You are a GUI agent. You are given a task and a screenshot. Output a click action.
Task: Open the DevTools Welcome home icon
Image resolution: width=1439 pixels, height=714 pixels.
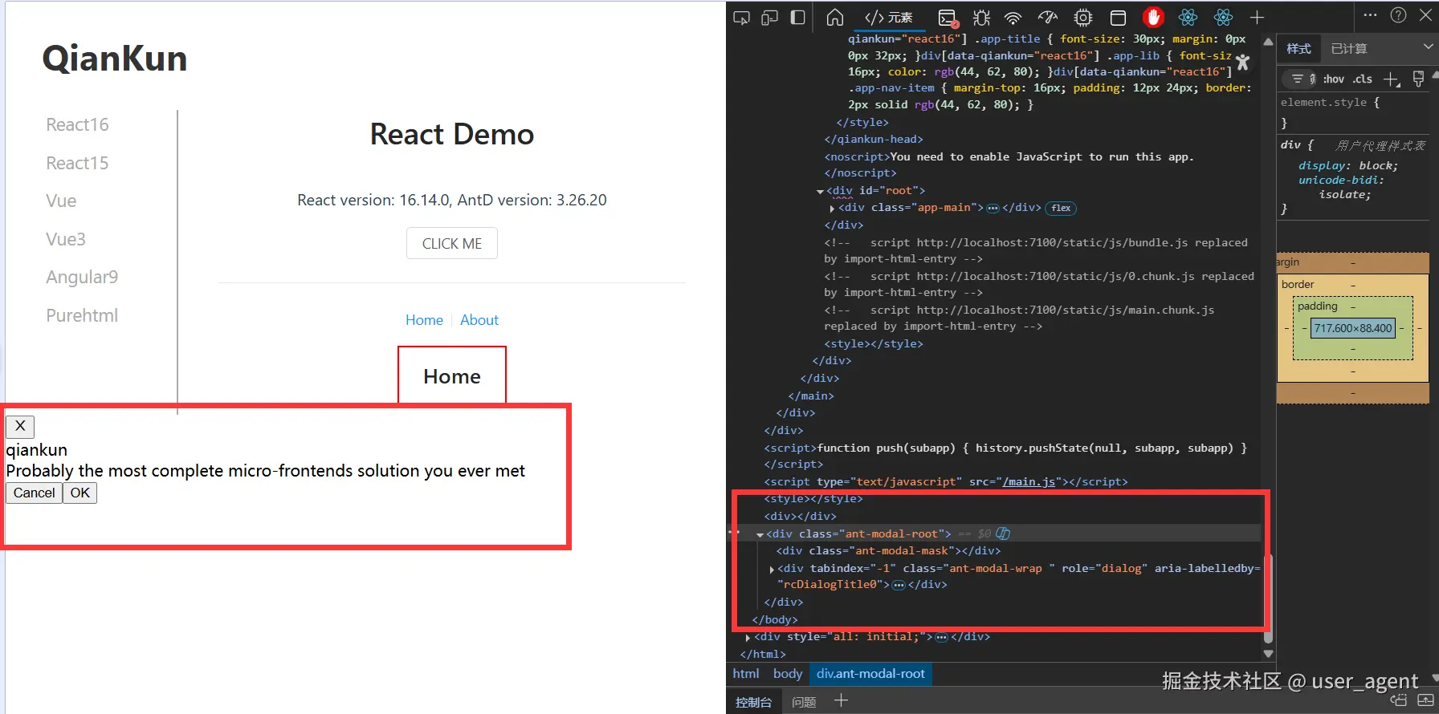tap(835, 18)
